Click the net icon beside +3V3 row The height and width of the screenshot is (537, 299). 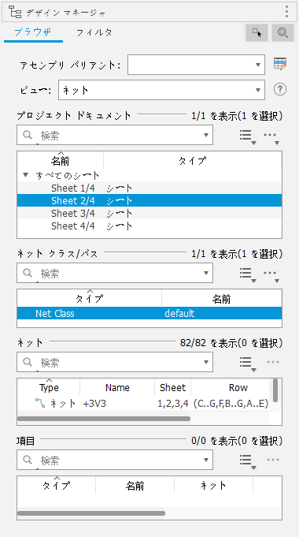pos(40,404)
